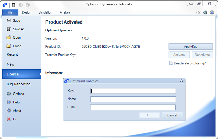Screen dimensions: 218x139
Task: Open the File tab
Action: 10,12
